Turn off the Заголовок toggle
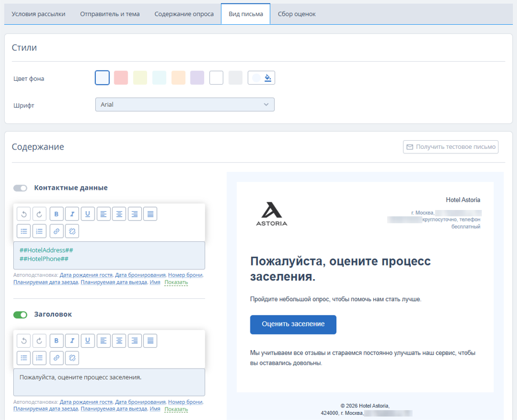 tap(20, 315)
